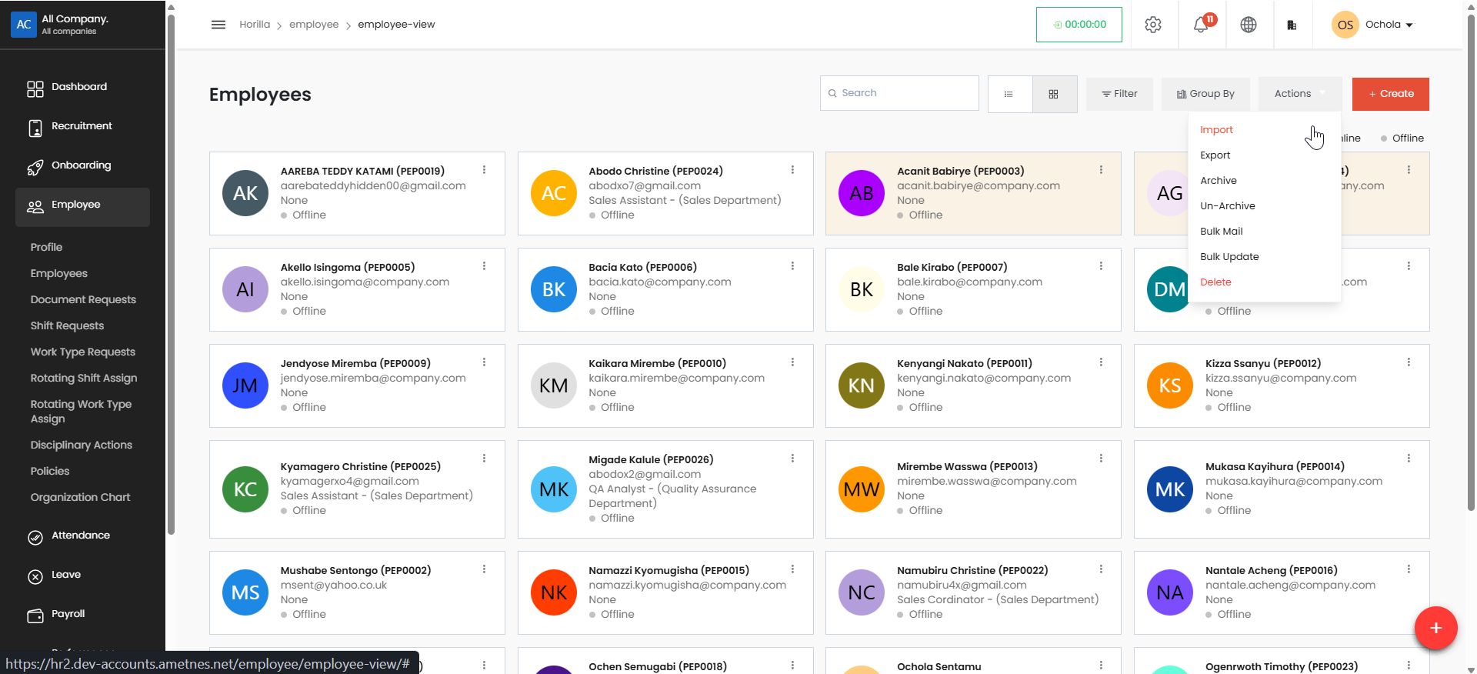Open Profile in sidebar
The image size is (1477, 674).
[x=46, y=247]
